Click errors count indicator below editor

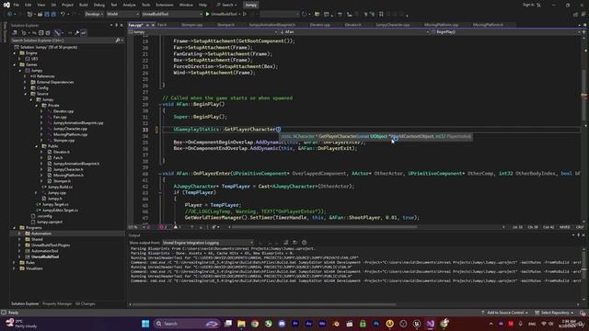(x=162, y=227)
